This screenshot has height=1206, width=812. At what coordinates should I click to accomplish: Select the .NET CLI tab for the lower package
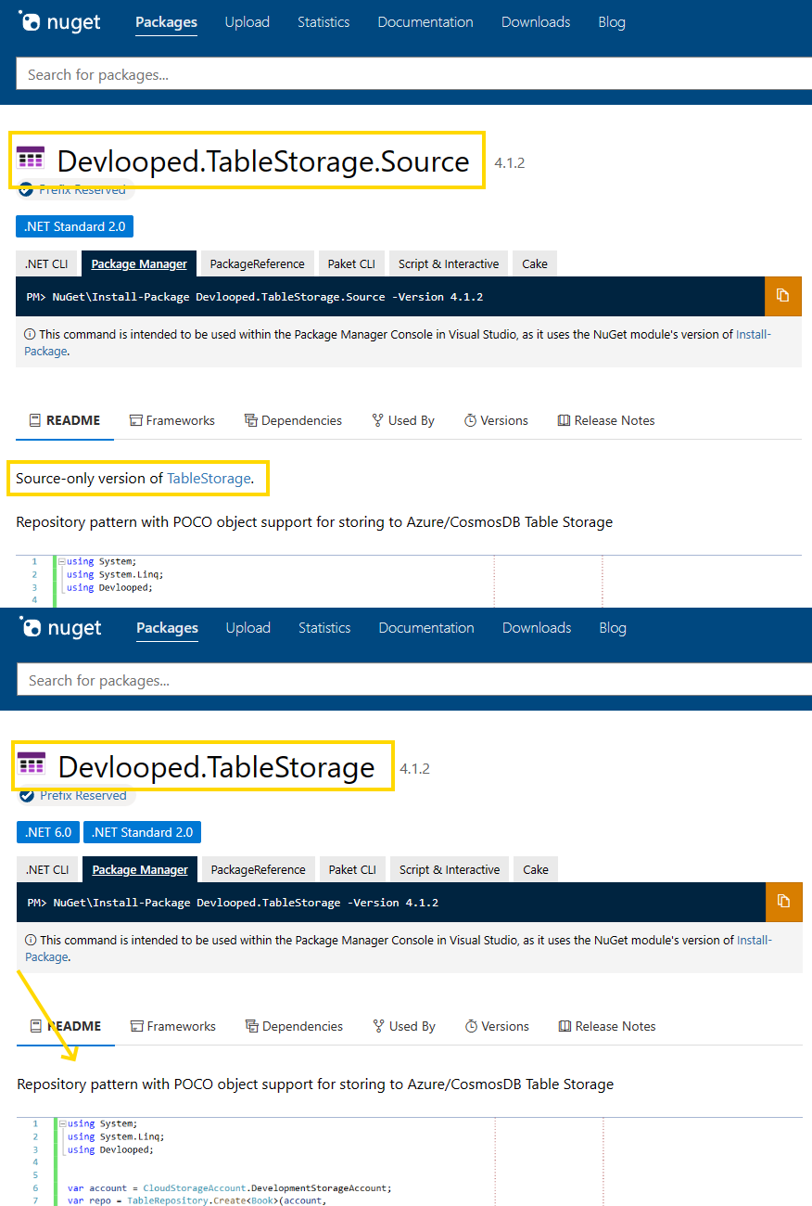point(47,869)
